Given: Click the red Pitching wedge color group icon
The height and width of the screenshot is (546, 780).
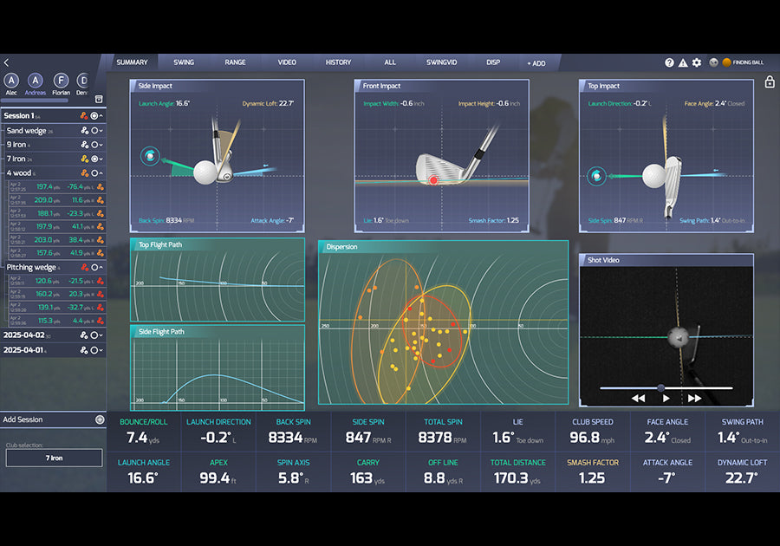Looking at the screenshot, I should [x=85, y=267].
